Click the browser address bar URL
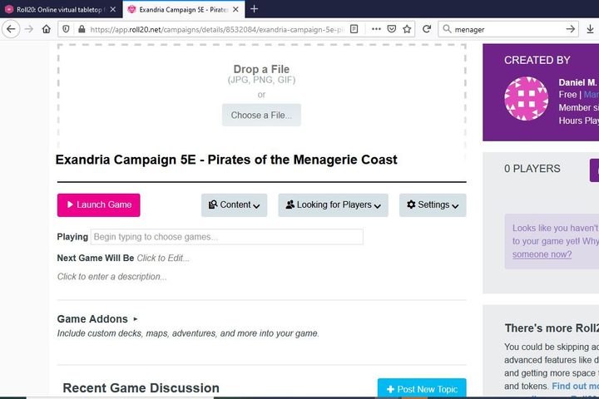This screenshot has width=599, height=399. (216, 29)
